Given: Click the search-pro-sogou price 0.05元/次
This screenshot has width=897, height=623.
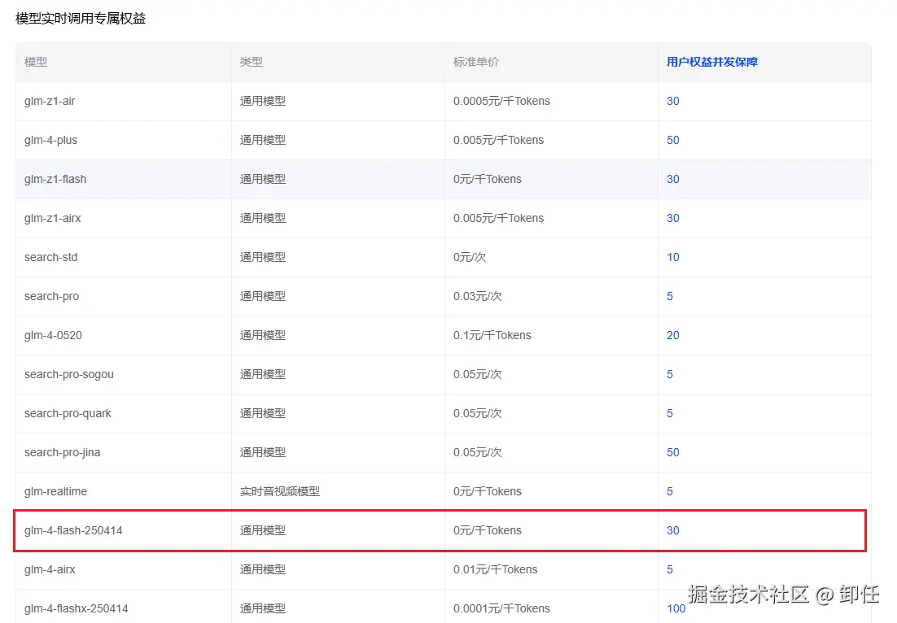Looking at the screenshot, I should 478,374.
